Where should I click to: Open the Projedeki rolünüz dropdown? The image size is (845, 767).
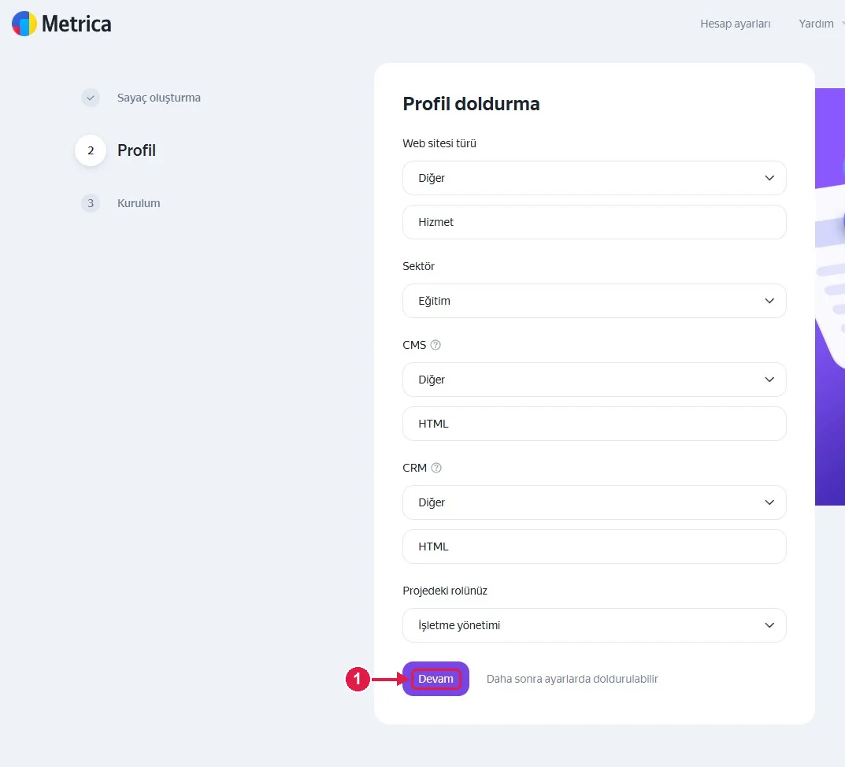tap(595, 625)
